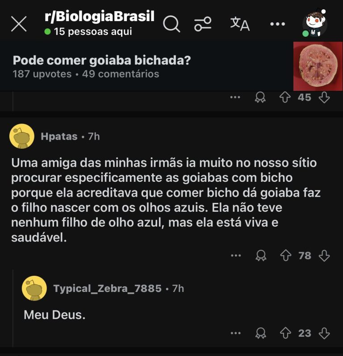Open comment sort and filter options icon
The image size is (343, 356).
pyautogui.click(x=203, y=24)
